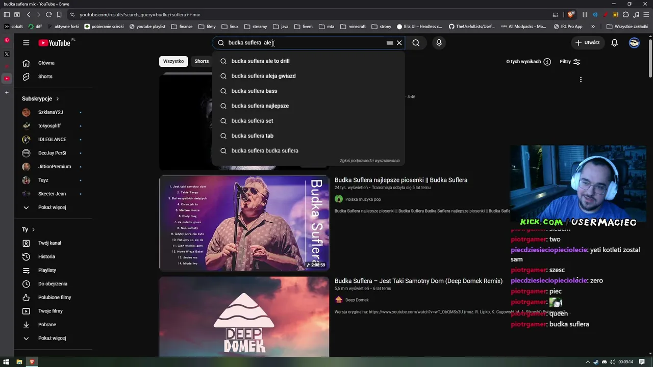Image resolution: width=653 pixels, height=367 pixels.
Task: Open the cobalt bookmark
Action: click(x=14, y=27)
